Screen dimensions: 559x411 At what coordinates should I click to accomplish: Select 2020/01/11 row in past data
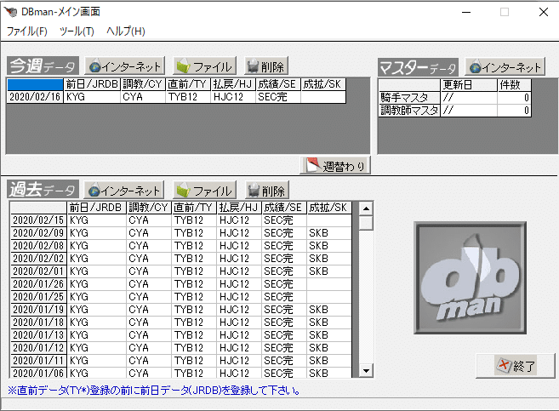click(181, 361)
